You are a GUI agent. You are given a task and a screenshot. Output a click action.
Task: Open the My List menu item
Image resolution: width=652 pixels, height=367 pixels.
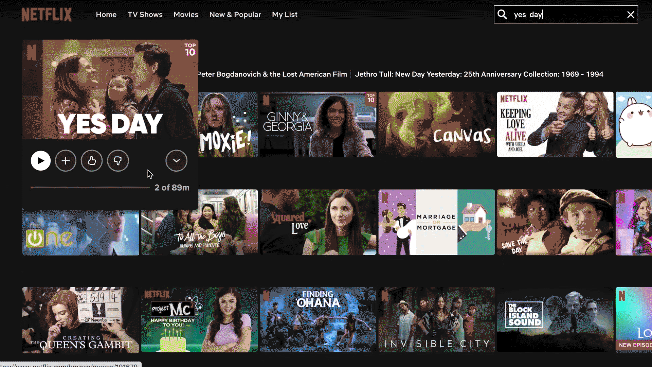pyautogui.click(x=285, y=15)
